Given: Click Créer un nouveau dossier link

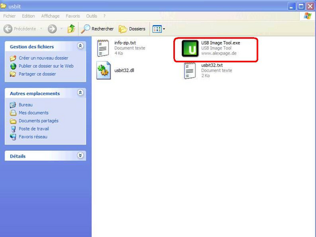Looking at the screenshot, I should 44,58.
